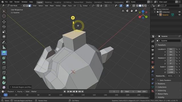
Task: Select the Move tool
Action: click(x=4, y=22)
